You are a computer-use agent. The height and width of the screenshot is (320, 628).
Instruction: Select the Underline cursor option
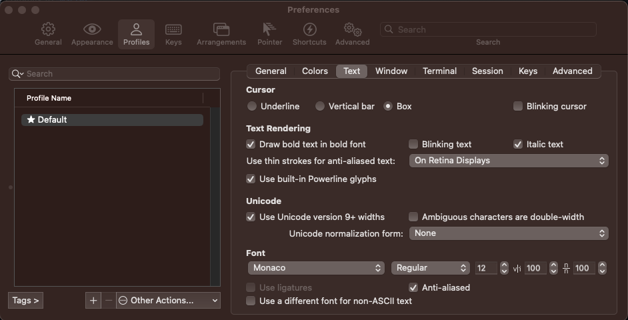point(252,106)
